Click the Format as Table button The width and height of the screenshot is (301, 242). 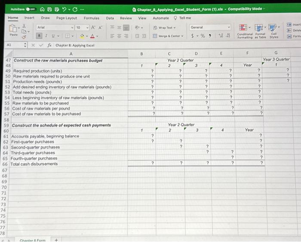(x=260, y=31)
